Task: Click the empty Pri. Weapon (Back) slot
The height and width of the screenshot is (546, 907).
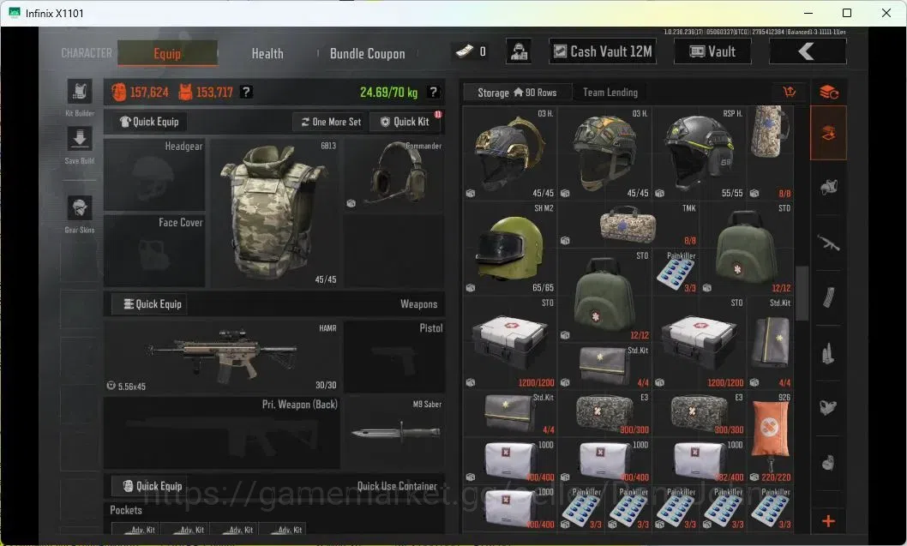Action: tap(222, 433)
